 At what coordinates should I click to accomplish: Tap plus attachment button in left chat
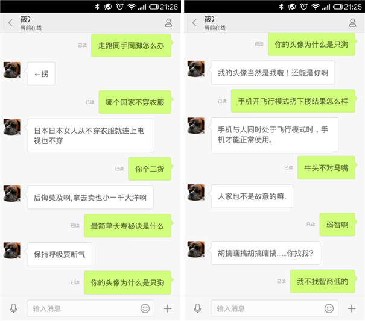168,308
